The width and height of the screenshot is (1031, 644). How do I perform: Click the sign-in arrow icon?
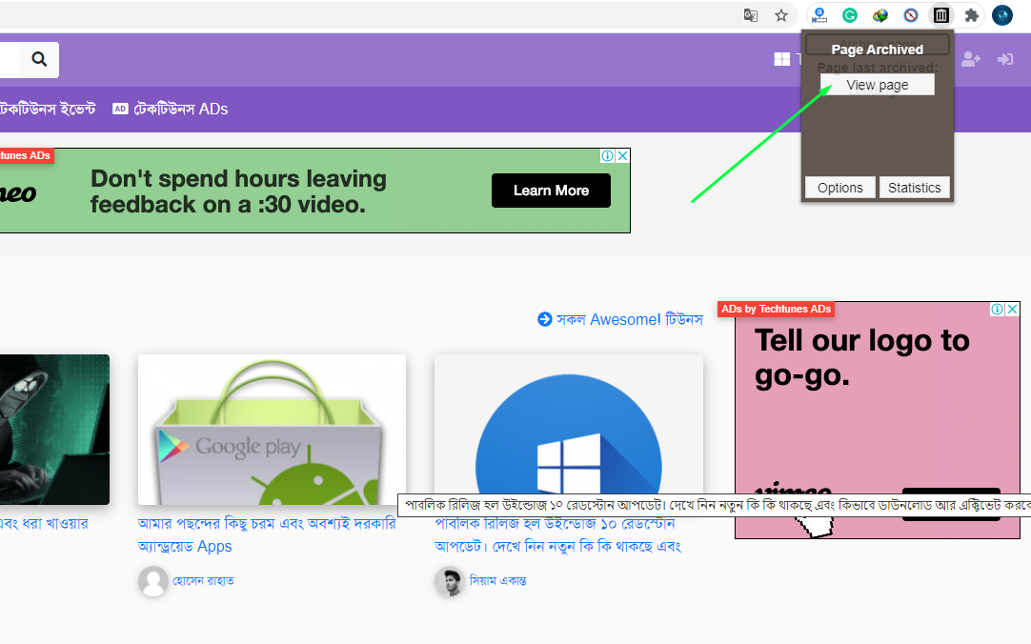coord(1004,59)
